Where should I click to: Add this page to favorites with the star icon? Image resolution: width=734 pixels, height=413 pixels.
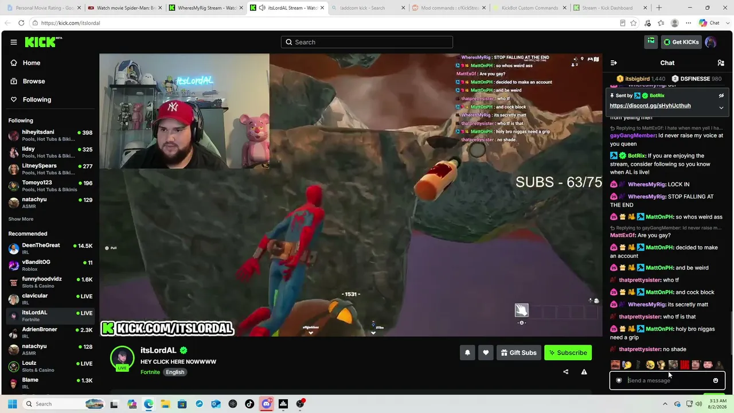pyautogui.click(x=634, y=23)
